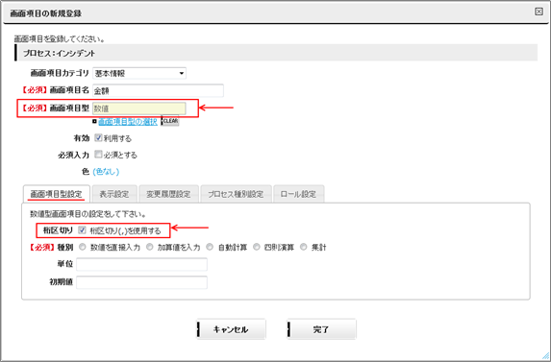
Task: Select the 集計 radio button
Action: coord(304,247)
